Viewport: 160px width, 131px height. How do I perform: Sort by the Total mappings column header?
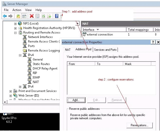138,30
